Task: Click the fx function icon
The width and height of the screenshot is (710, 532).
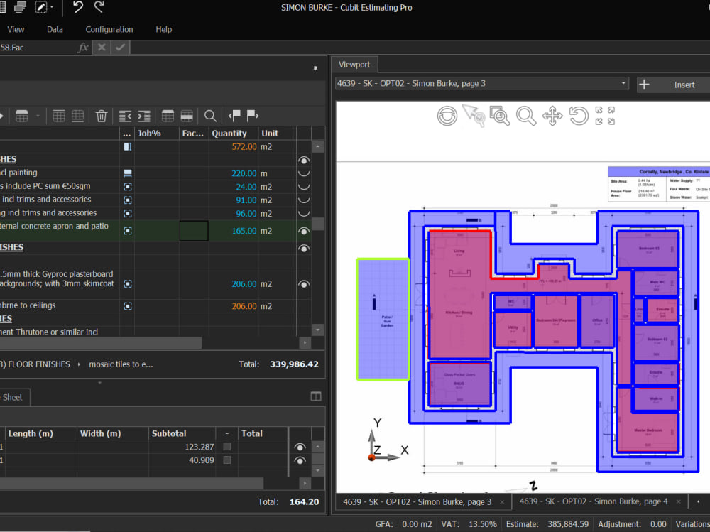Action: 83,47
